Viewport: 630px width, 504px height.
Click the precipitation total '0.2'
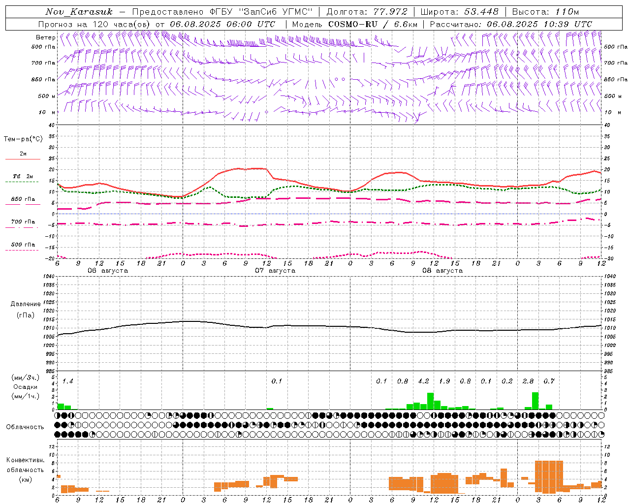pos(507,381)
